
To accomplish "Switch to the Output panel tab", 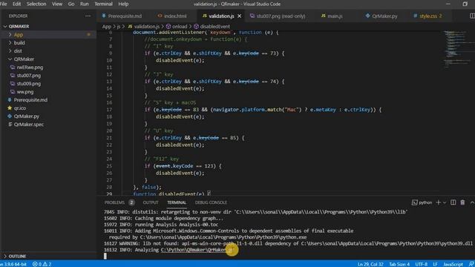I will tap(151, 202).
